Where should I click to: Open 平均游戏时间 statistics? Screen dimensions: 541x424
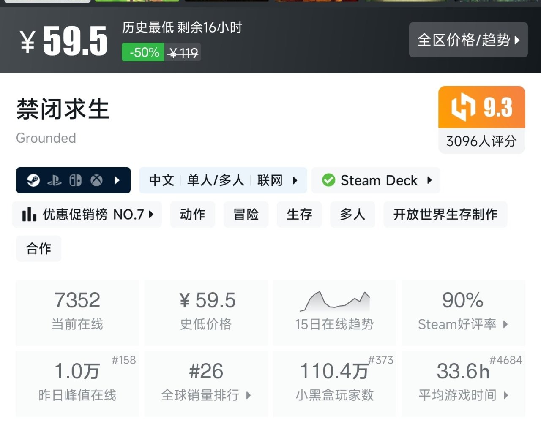tap(463, 383)
